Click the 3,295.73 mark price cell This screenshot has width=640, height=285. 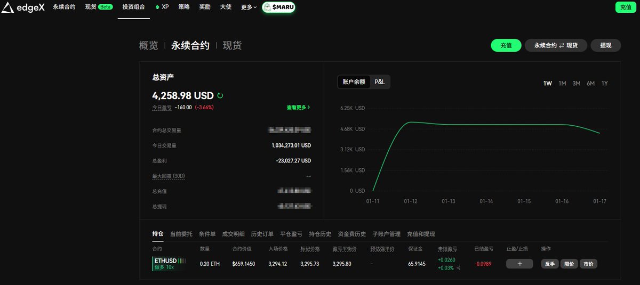[x=310, y=264]
